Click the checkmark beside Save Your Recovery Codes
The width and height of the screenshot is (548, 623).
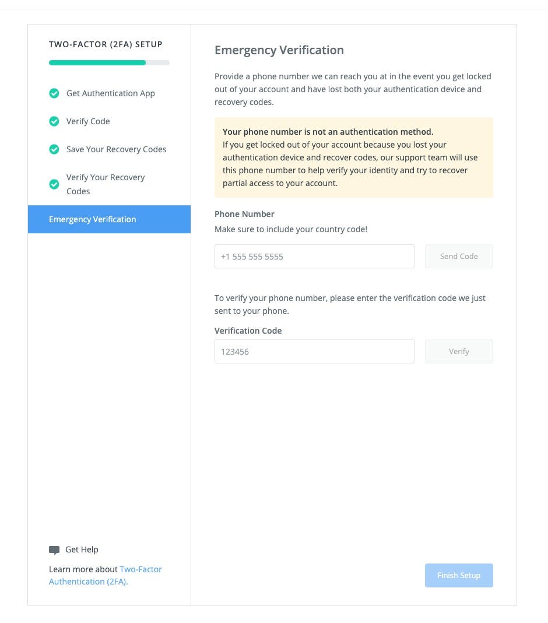pyautogui.click(x=54, y=149)
